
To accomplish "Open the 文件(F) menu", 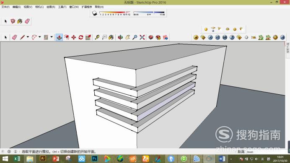I will point(5,7).
